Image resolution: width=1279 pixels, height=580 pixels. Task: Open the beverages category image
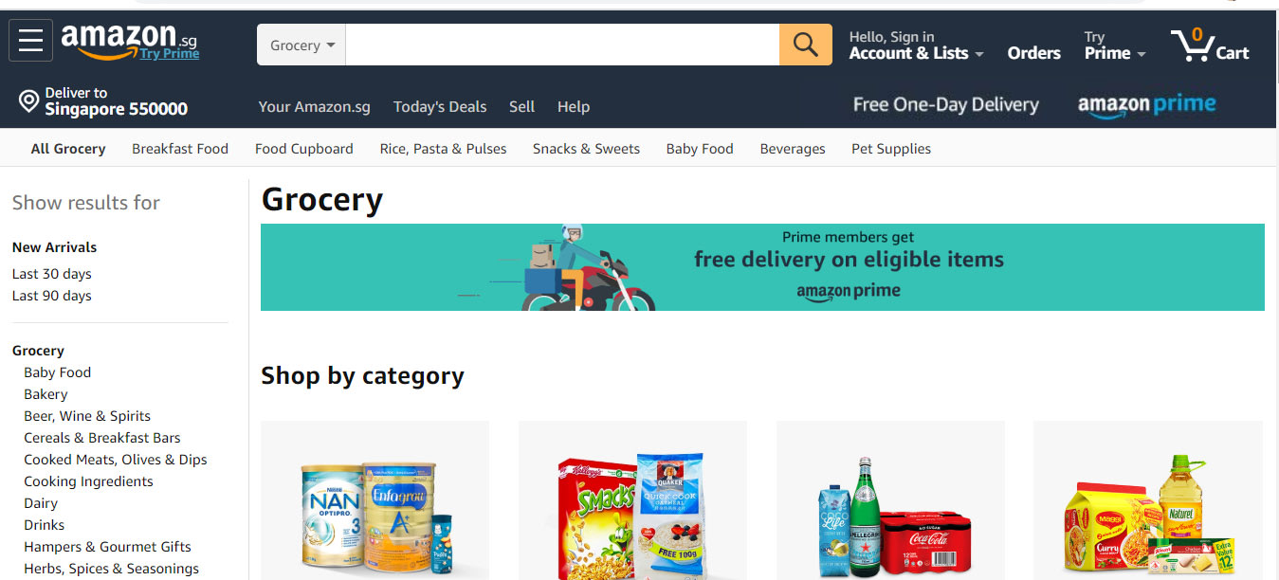[x=890, y=500]
